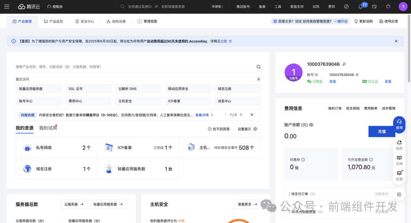Open the hamburger navigation menu top-left
411x223 pixels.
pyautogui.click(x=6, y=6)
